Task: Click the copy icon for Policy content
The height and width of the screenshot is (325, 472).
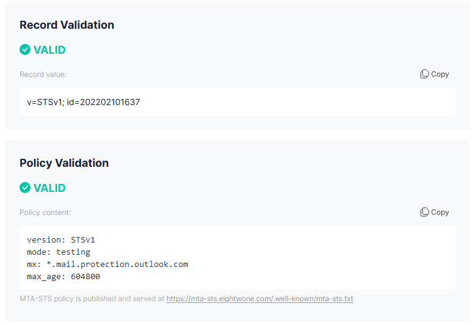Action: (424, 212)
